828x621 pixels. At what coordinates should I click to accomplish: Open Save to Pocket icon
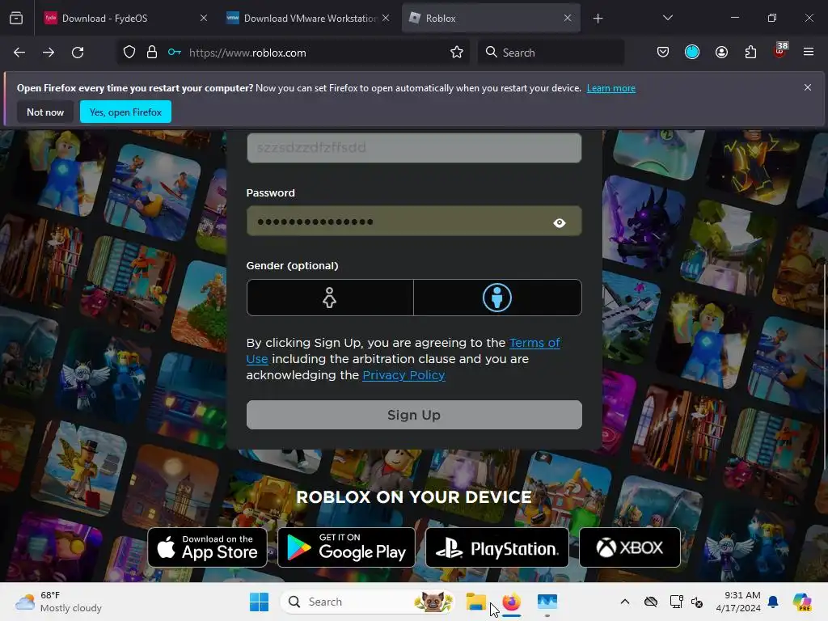[663, 52]
